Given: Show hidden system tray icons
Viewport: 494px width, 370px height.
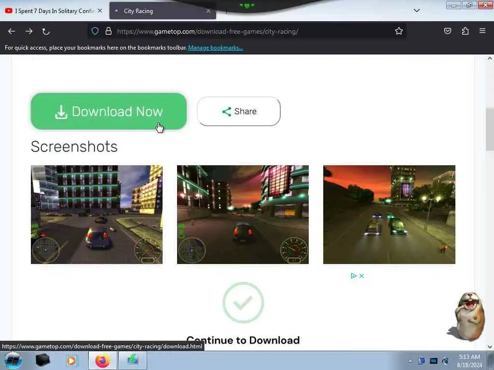Looking at the screenshot, I should coord(410,361).
